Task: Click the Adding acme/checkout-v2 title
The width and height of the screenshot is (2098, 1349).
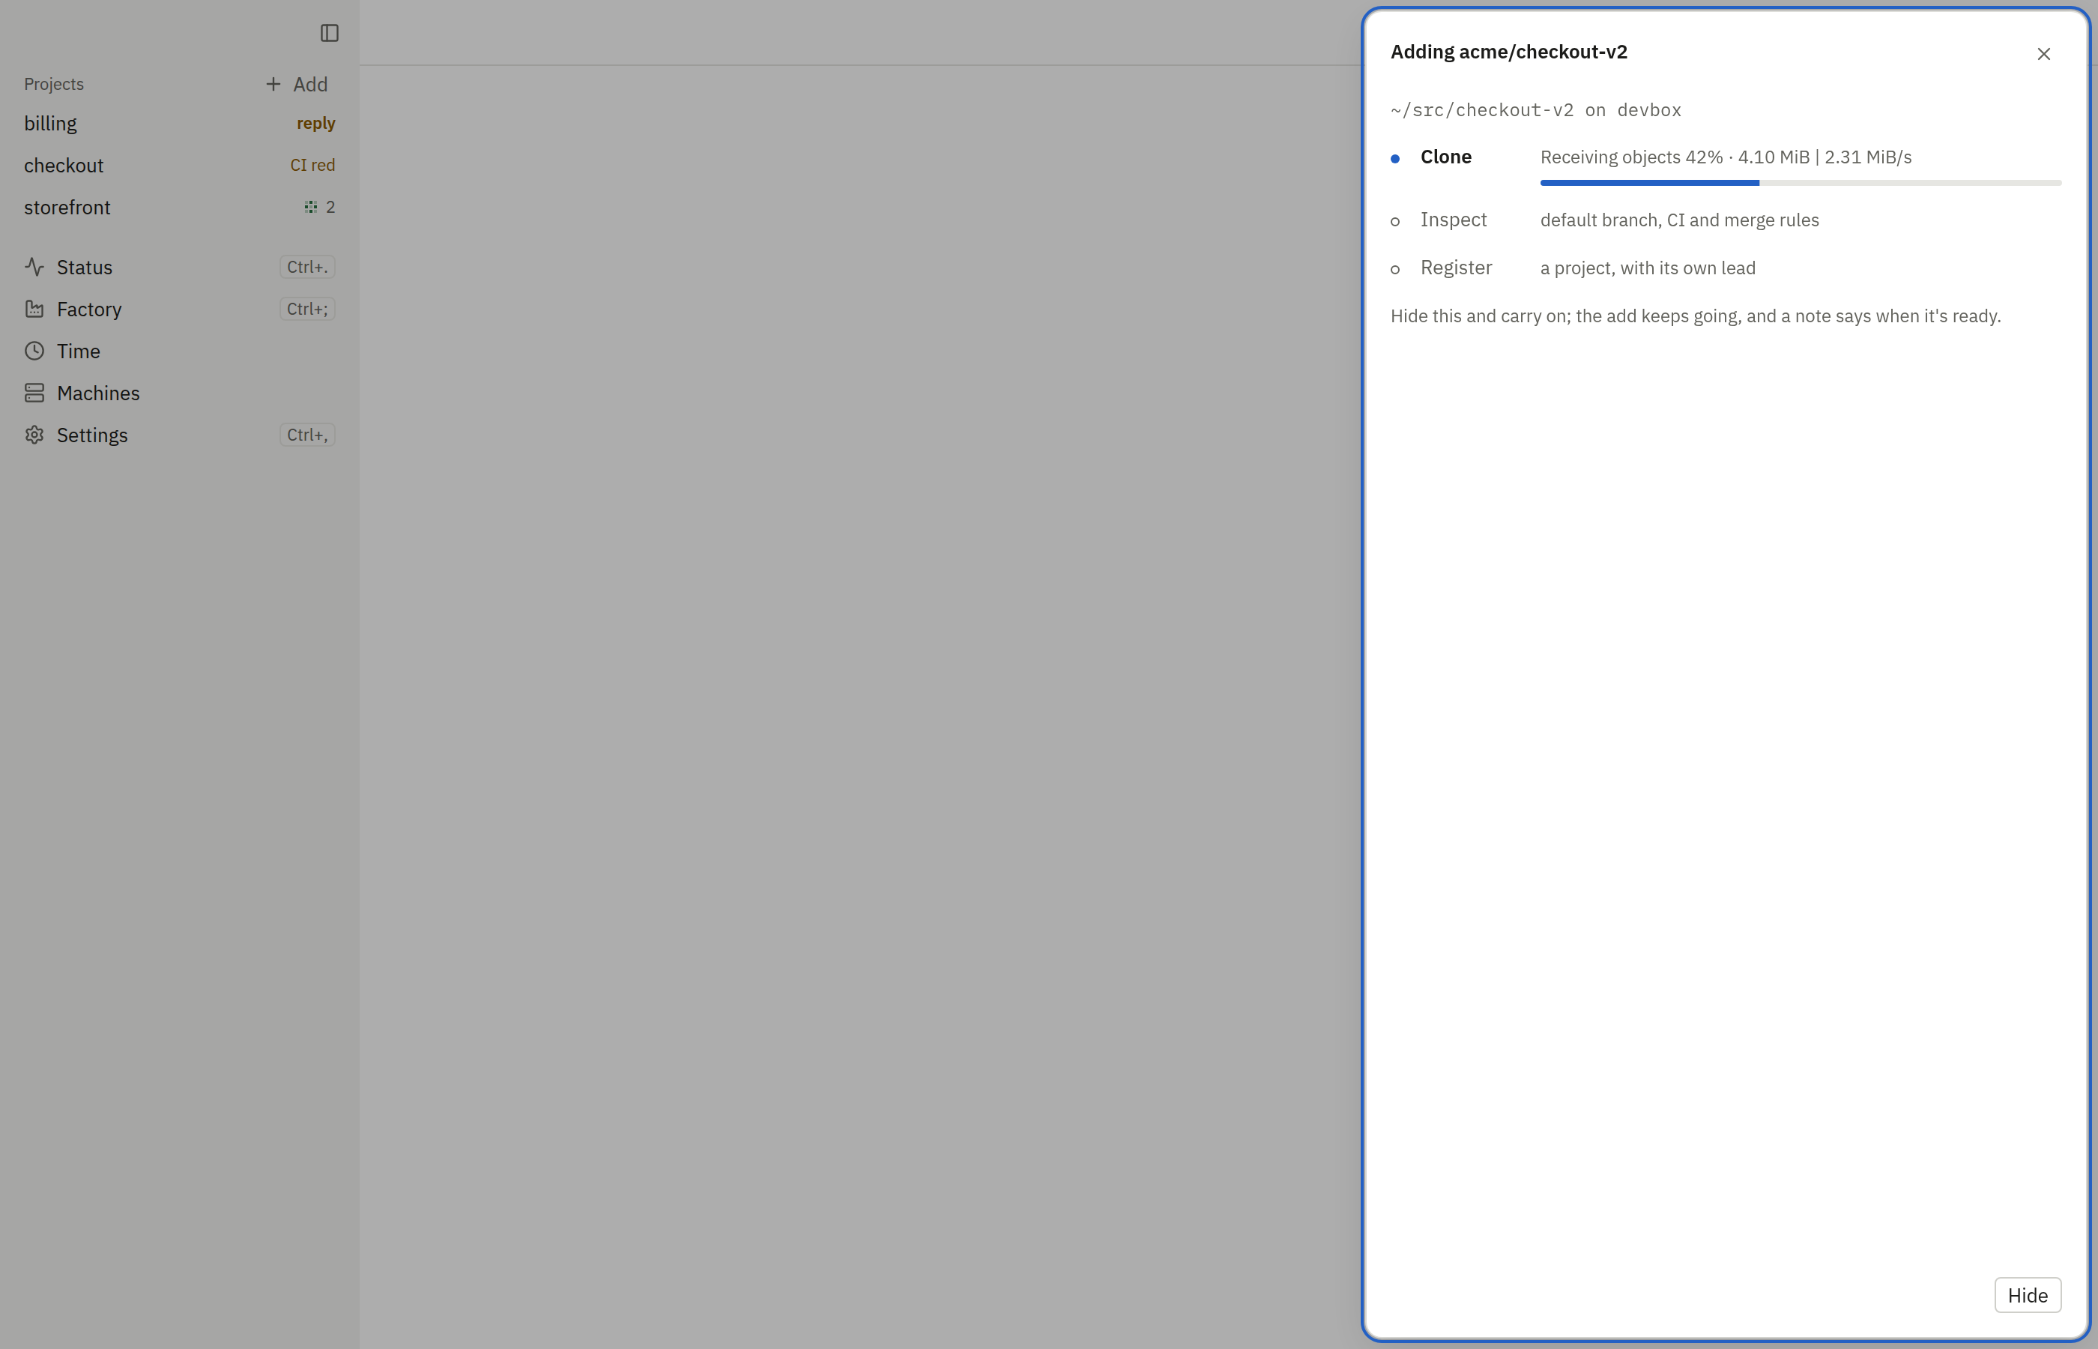Action: coord(1509,52)
